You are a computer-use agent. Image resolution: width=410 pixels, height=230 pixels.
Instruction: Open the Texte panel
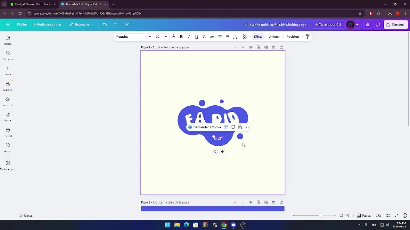click(x=8, y=71)
